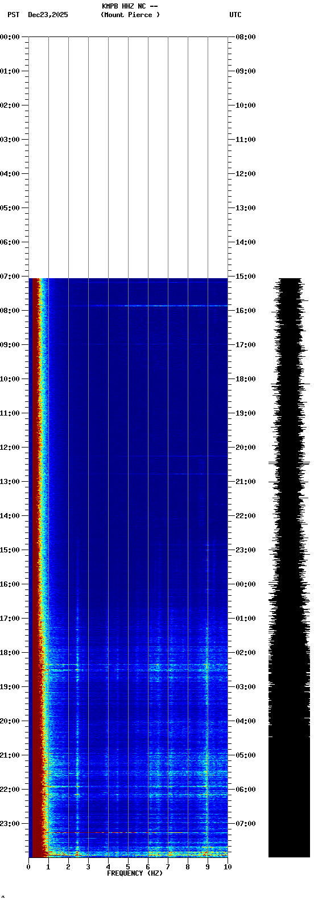Click the 'PST' timezone label

click(x=14, y=15)
